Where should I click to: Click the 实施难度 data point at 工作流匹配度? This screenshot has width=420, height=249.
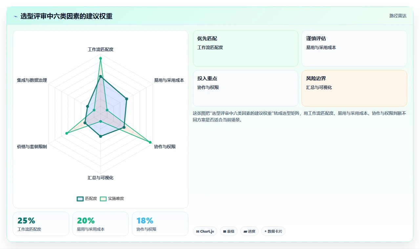coord(100,58)
